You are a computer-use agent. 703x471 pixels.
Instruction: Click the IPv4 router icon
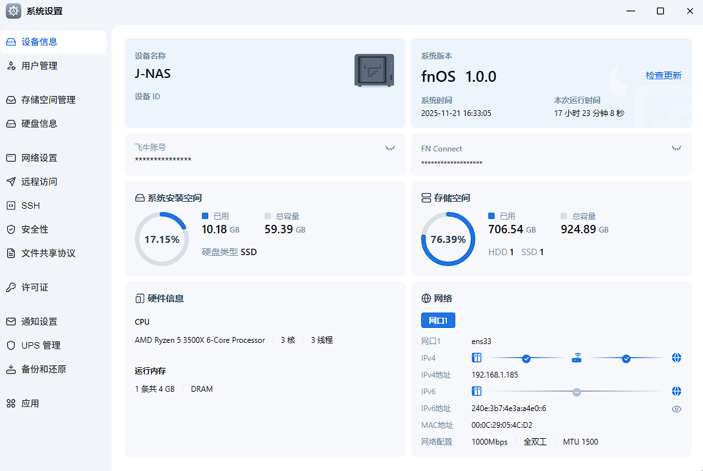(577, 358)
